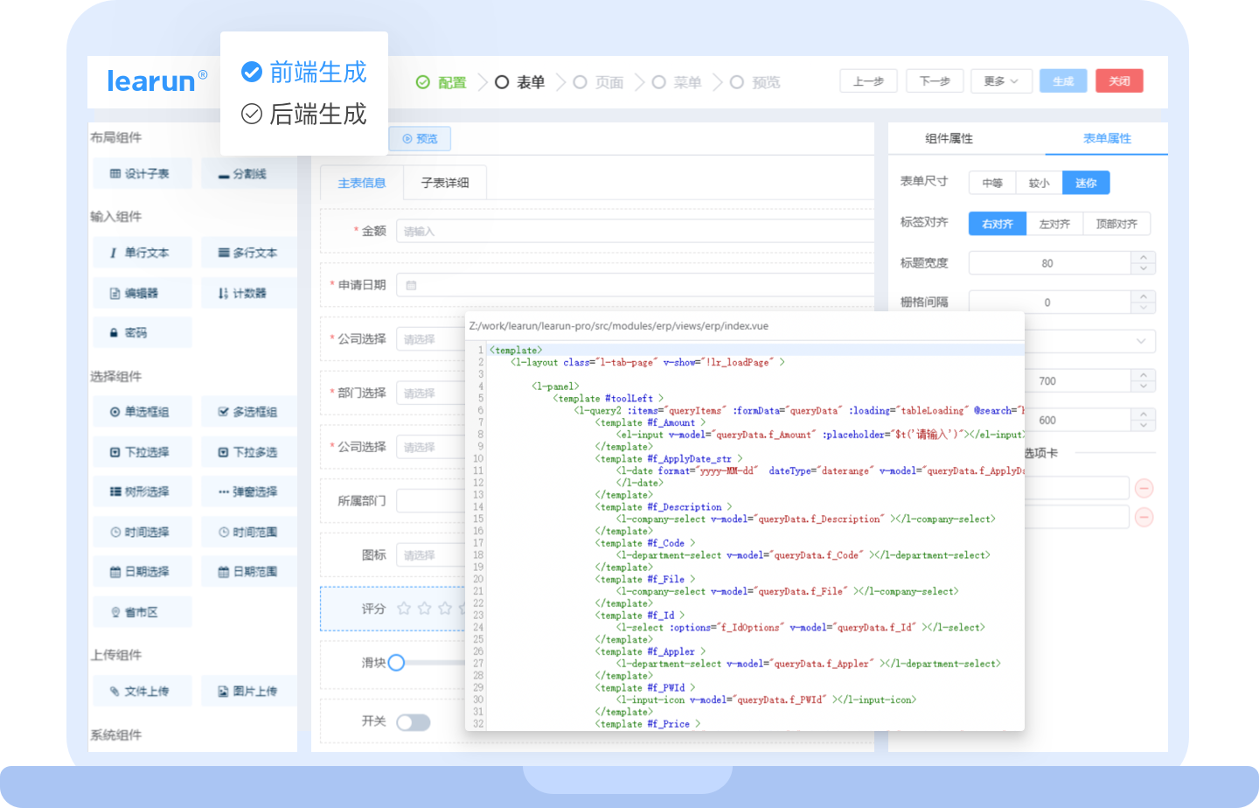
Task: Choose the 编辑器 editor component
Action: point(141,293)
